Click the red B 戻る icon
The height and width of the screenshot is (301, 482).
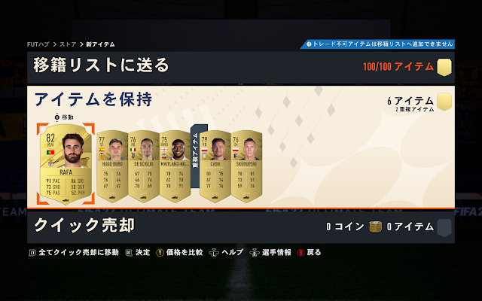tap(300, 253)
